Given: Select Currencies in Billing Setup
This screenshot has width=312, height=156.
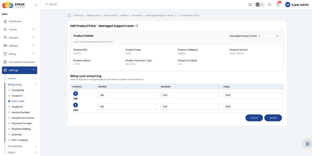Looking at the screenshot, I should point(18,90).
